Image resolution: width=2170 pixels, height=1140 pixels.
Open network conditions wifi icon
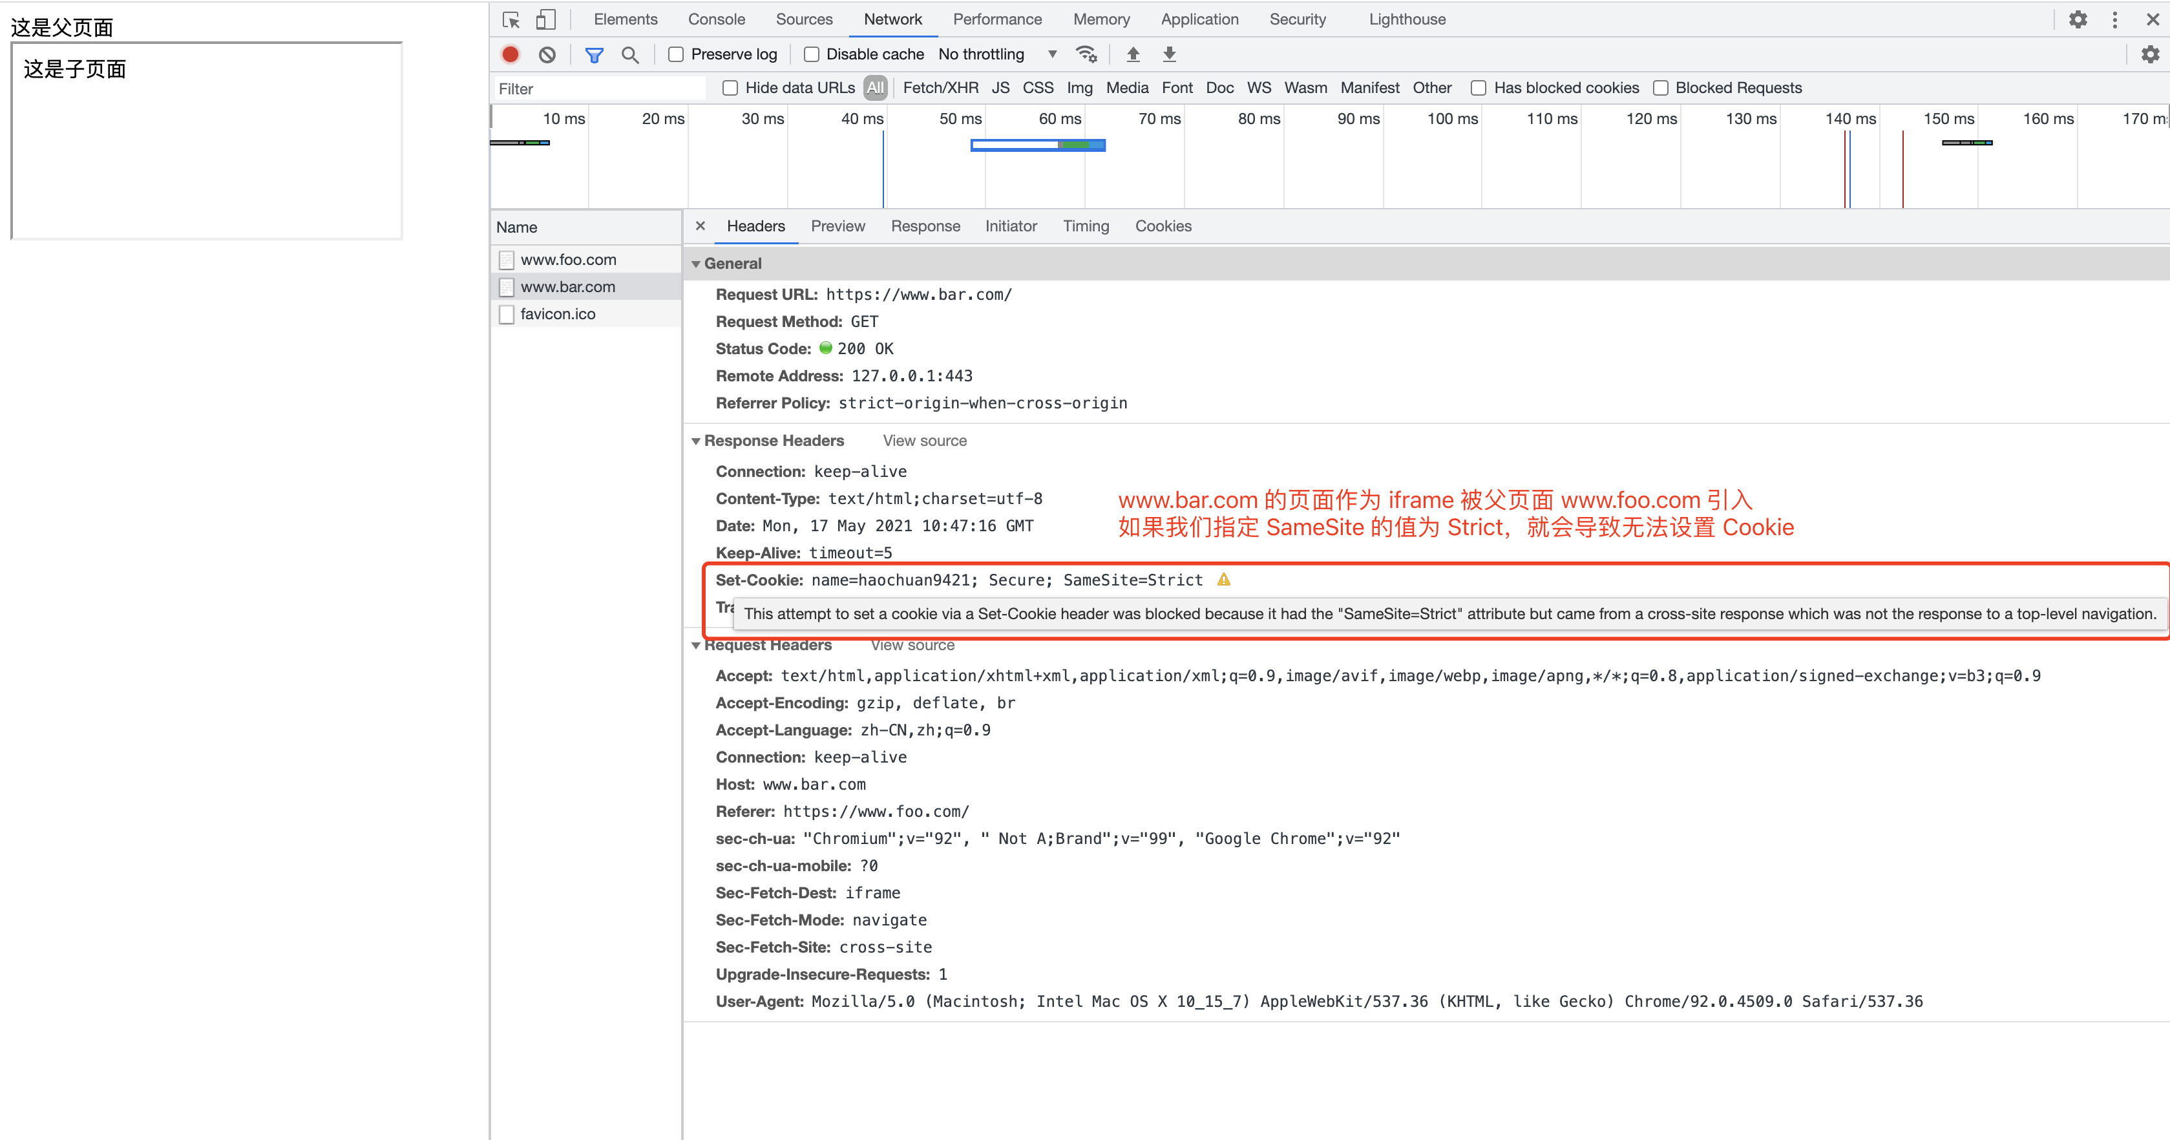click(1087, 55)
